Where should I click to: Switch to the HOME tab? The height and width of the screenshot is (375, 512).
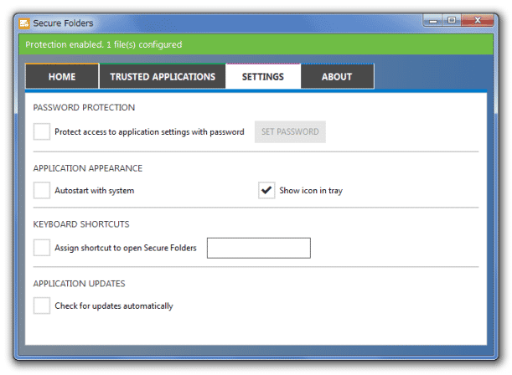point(62,76)
